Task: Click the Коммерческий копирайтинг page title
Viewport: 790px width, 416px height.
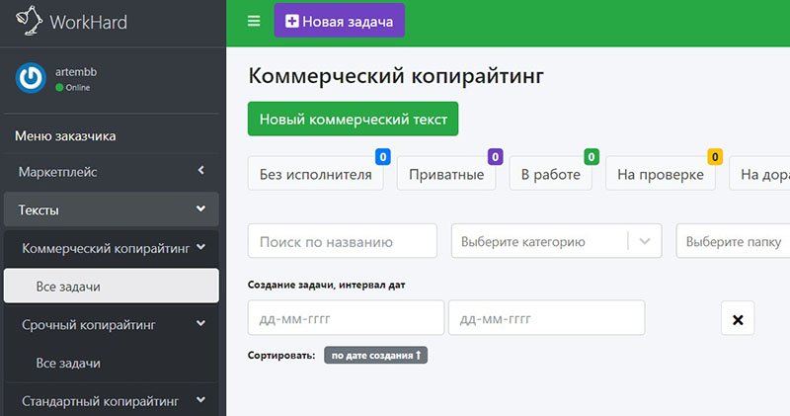Action: (396, 76)
